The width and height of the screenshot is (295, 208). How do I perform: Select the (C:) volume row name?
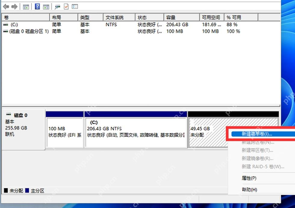(14, 25)
